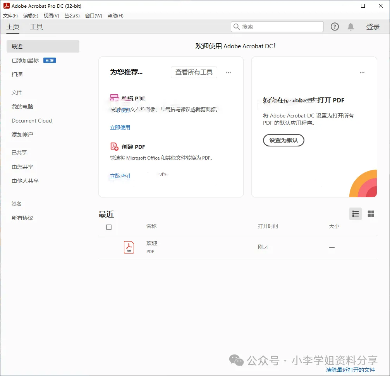
Task: Open the notifications bell
Action: click(350, 27)
